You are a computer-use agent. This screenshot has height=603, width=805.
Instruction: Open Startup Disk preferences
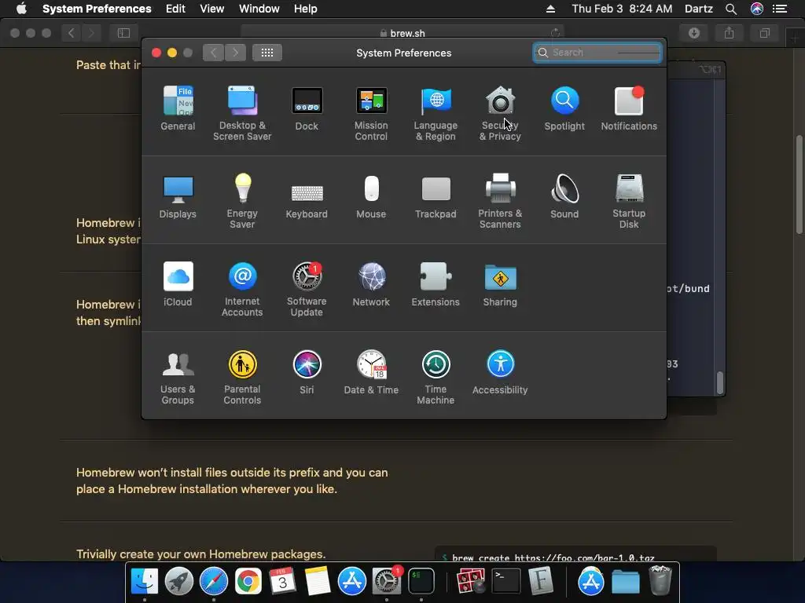point(629,201)
